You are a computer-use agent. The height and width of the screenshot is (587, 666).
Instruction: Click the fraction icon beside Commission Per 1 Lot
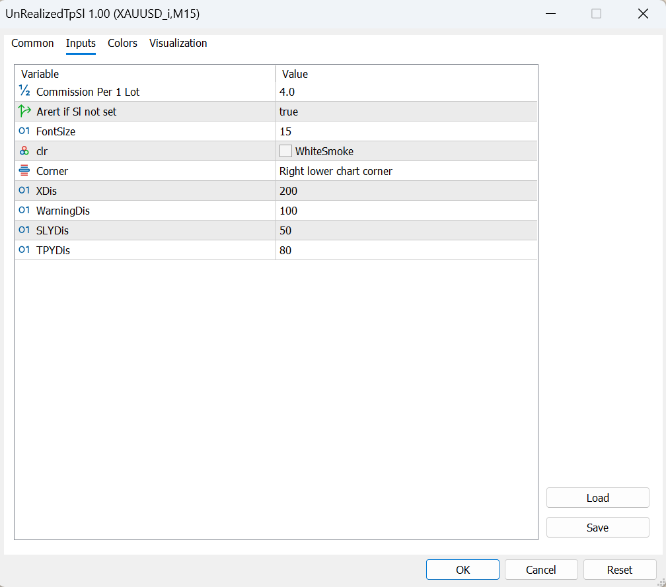(x=24, y=90)
